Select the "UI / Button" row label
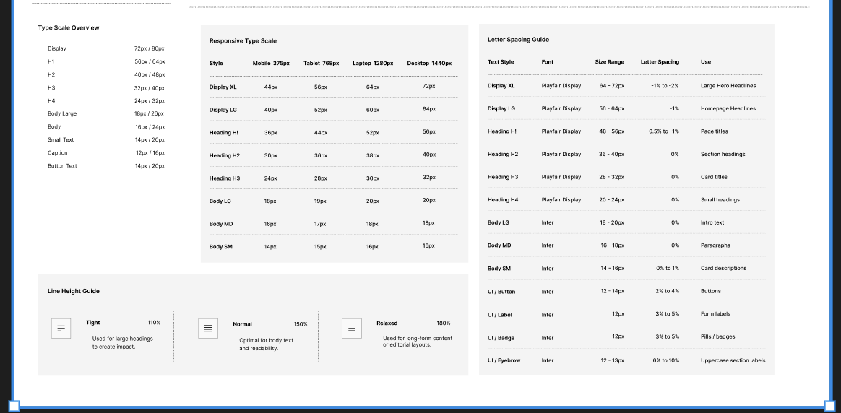The height and width of the screenshot is (413, 841). 501,292
